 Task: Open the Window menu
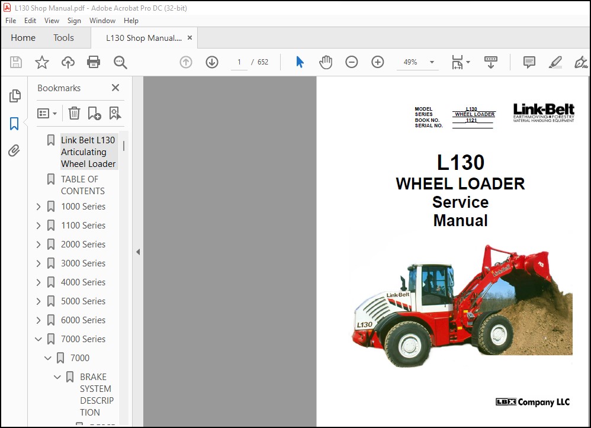pyautogui.click(x=102, y=21)
